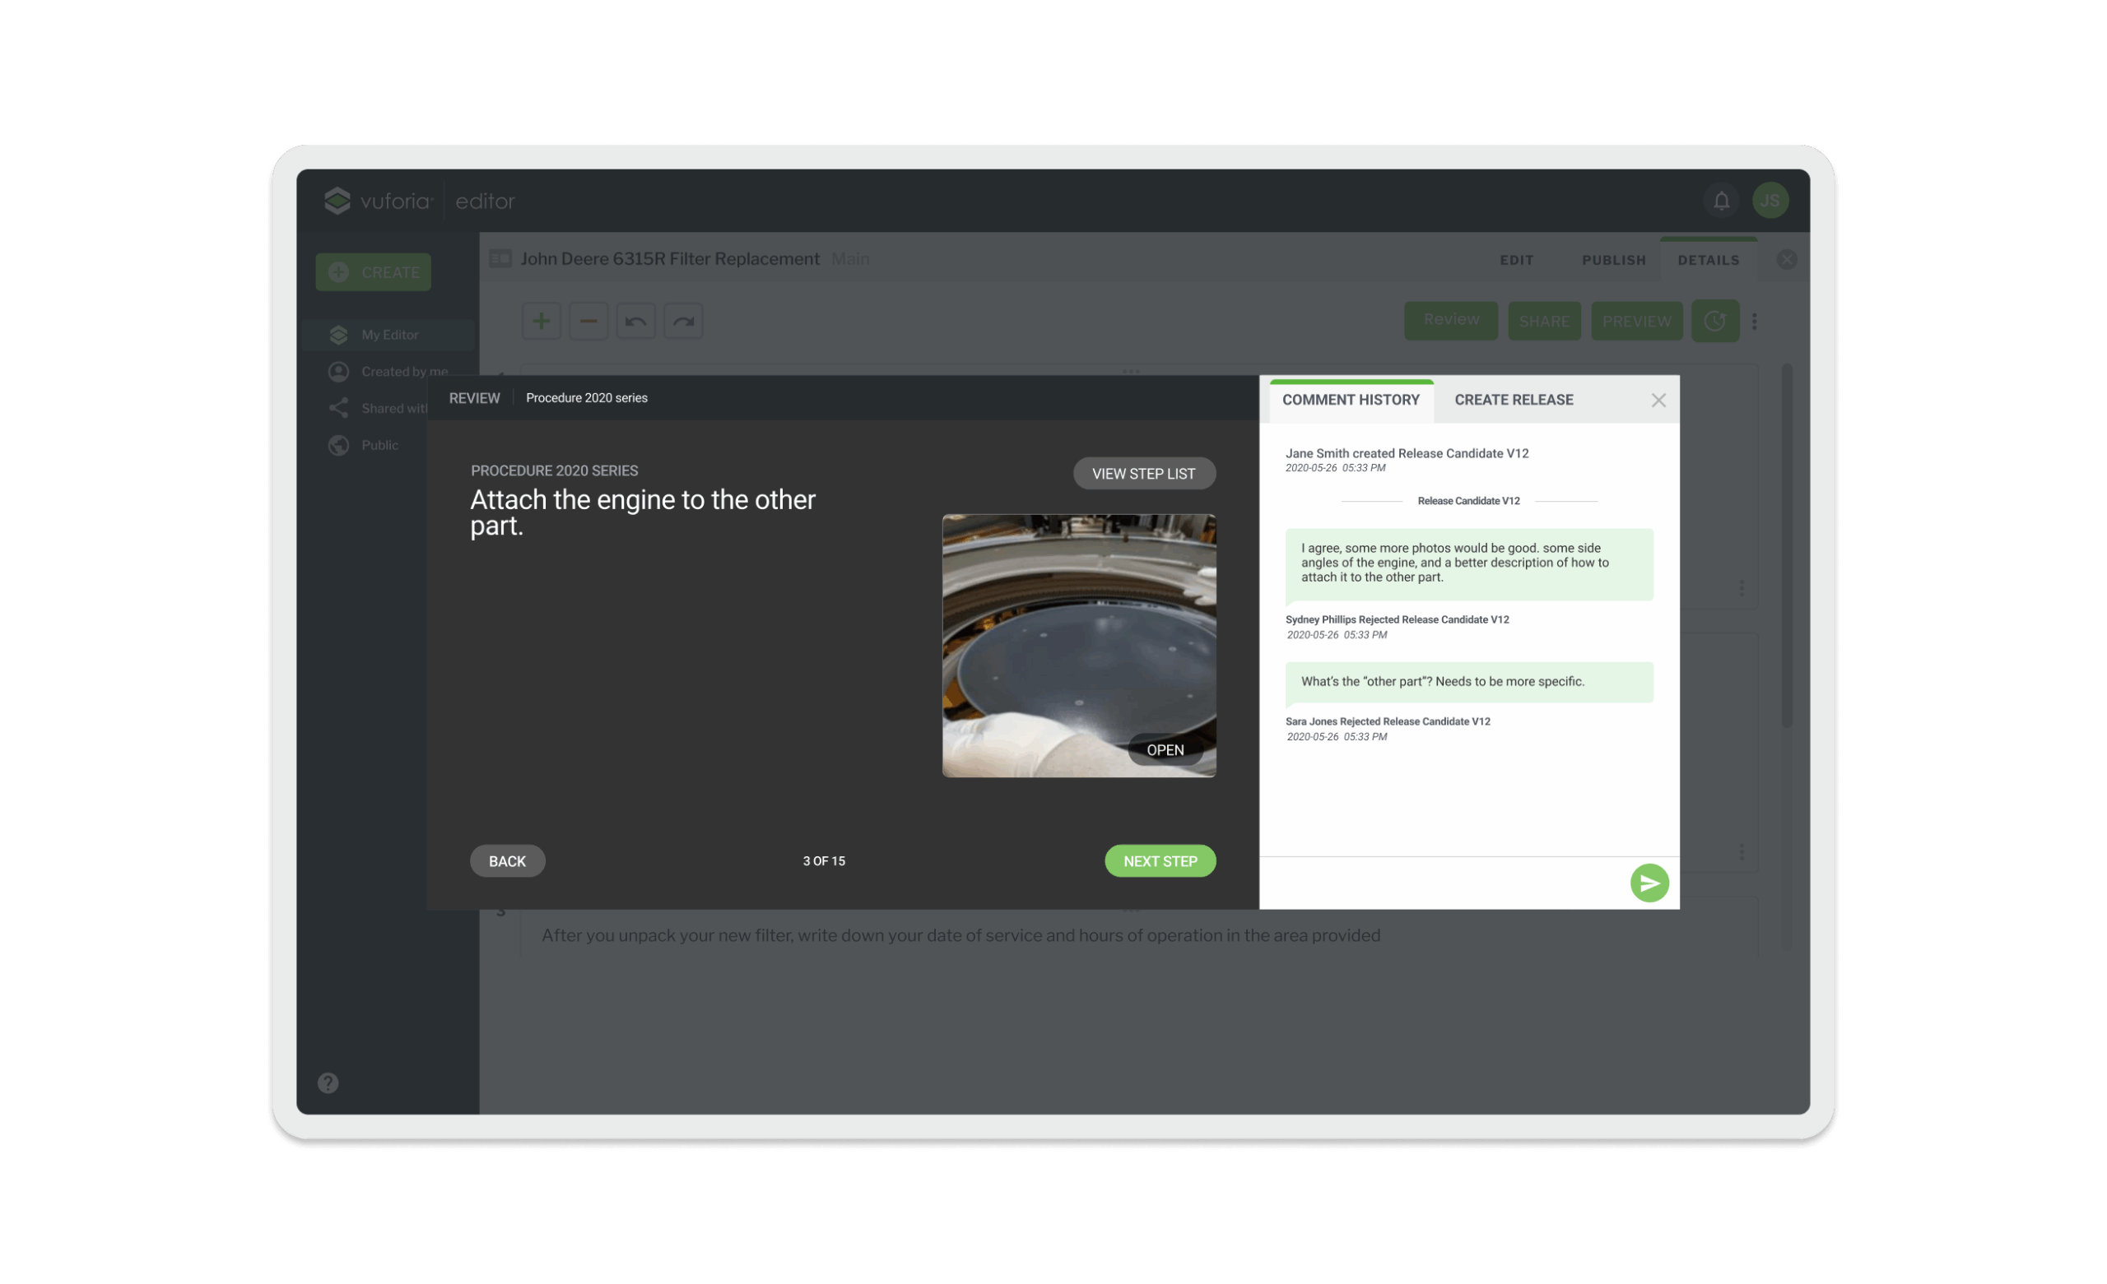
Task: Click the minus remove-step icon
Action: click(x=588, y=322)
